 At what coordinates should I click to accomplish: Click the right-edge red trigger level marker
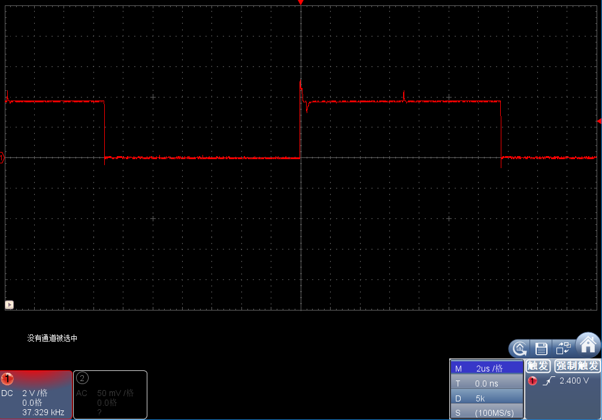600,121
